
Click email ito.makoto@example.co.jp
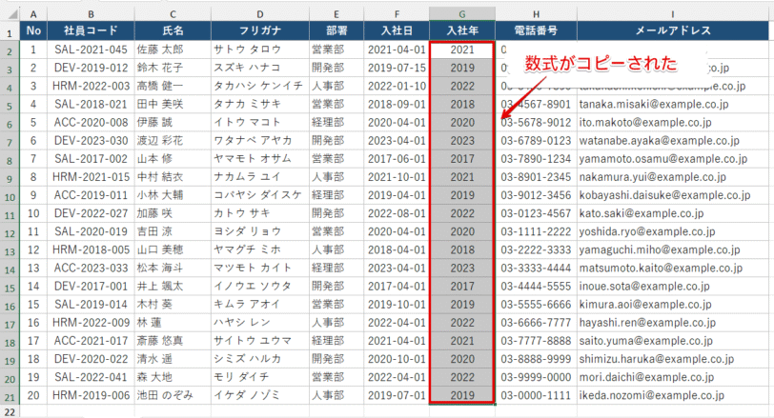click(x=672, y=123)
